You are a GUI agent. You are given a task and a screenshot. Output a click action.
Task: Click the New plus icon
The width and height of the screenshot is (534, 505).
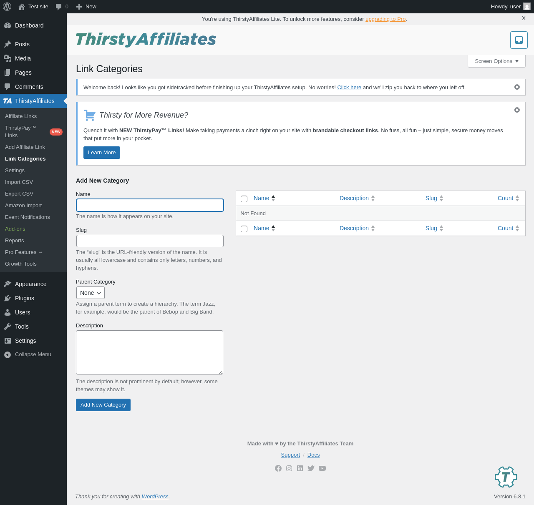click(79, 7)
